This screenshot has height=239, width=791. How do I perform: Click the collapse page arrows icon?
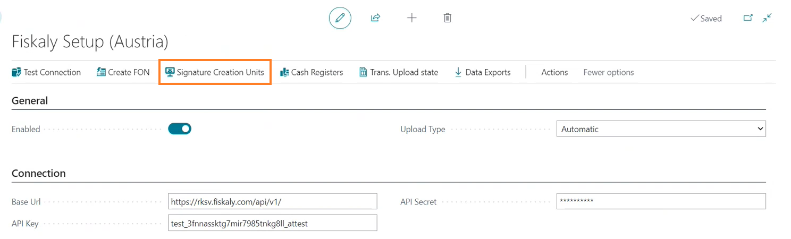[x=767, y=18]
